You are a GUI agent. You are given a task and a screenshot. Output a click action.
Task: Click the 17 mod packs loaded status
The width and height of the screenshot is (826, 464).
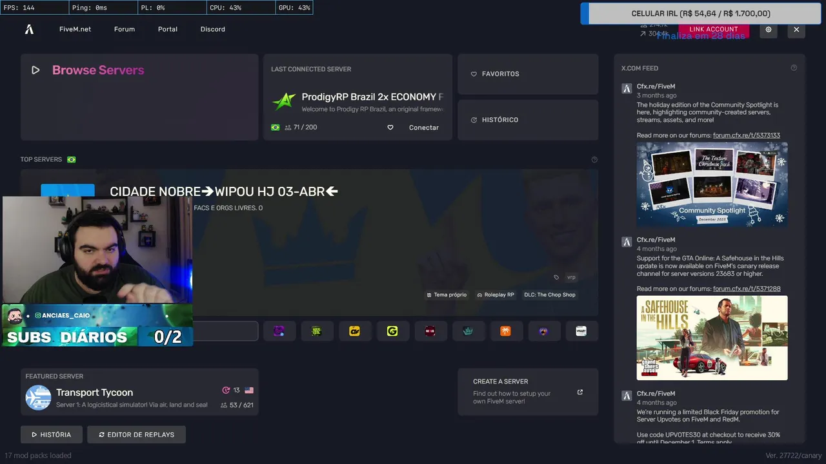[x=38, y=456]
